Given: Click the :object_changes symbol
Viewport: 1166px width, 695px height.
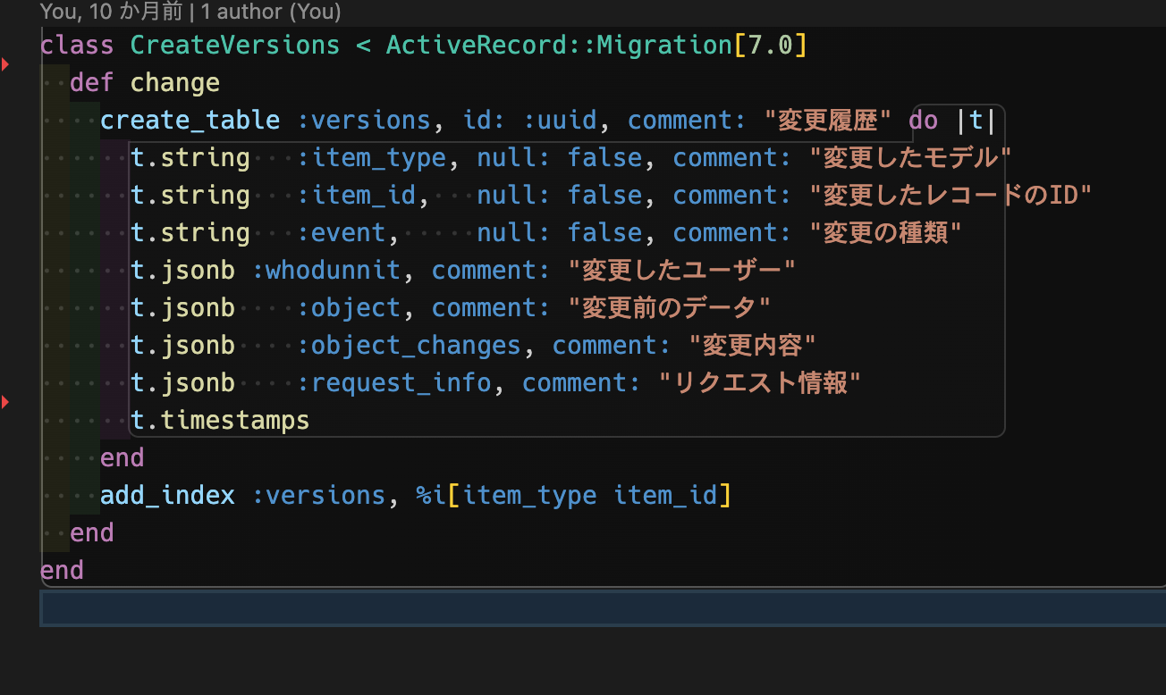Looking at the screenshot, I should coord(409,345).
